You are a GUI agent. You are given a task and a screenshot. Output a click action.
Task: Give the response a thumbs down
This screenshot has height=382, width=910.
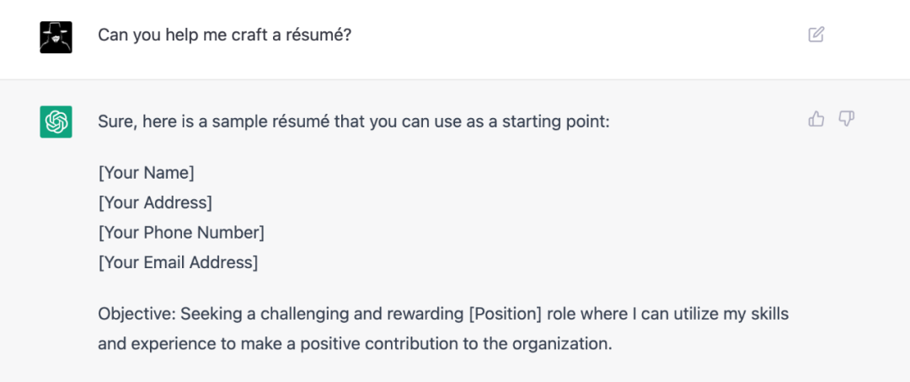pyautogui.click(x=846, y=119)
